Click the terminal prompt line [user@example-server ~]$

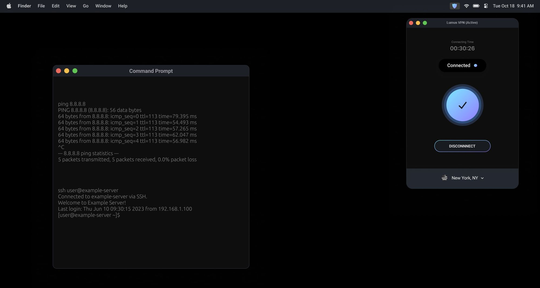(89, 215)
